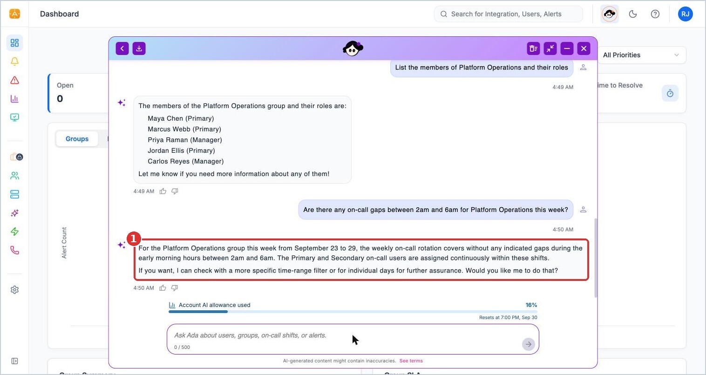Send the message with arrow button
This screenshot has width=706, height=375.
click(x=528, y=344)
